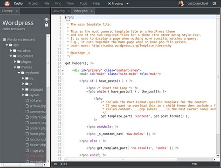Click file tree horizontal scroll right arrow
Image resolution: width=221 pixels, height=168 pixels.
[44, 165]
